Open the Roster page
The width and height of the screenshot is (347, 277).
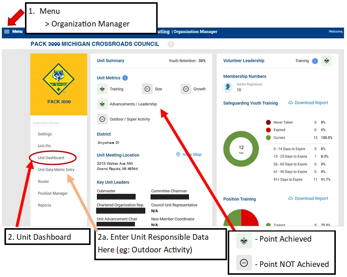pos(43,182)
